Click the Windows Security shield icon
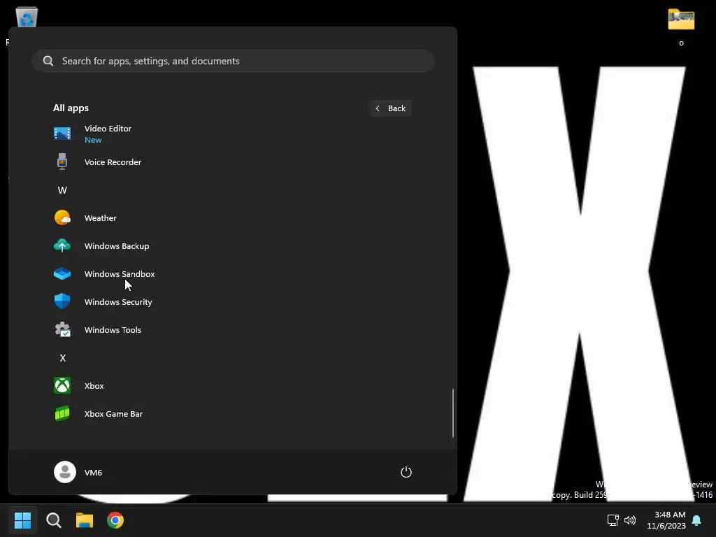The height and width of the screenshot is (537, 716). pos(62,301)
